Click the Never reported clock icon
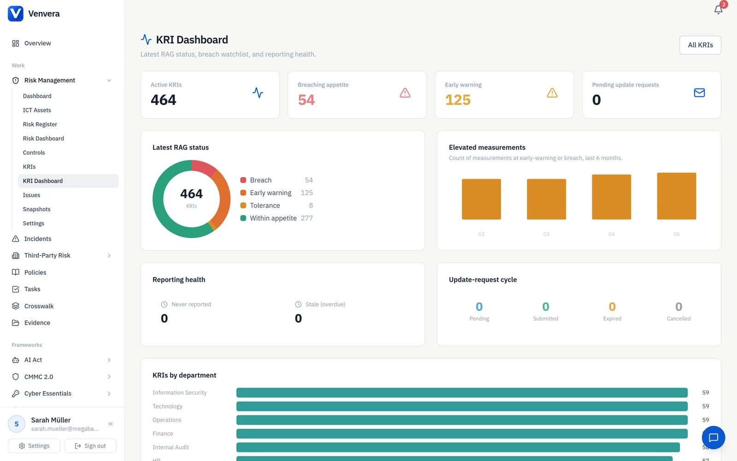This screenshot has width=737, height=461. coord(164,304)
